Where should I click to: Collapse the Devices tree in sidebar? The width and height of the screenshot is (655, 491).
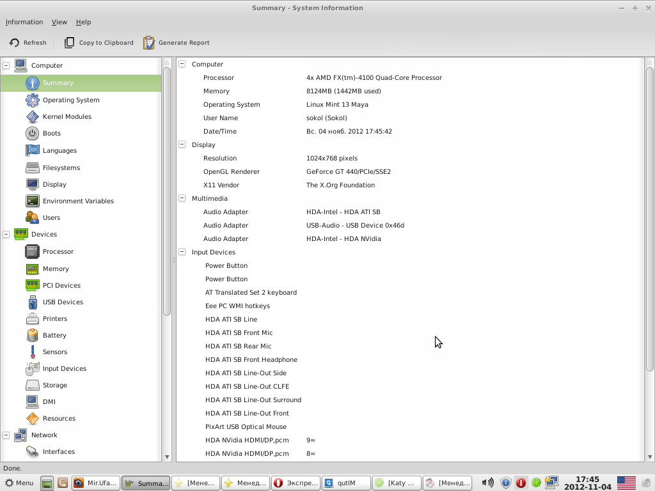pyautogui.click(x=6, y=235)
